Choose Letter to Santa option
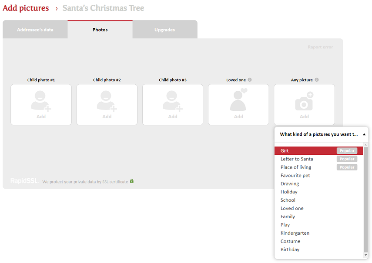This screenshot has width=372, height=263. [x=297, y=159]
